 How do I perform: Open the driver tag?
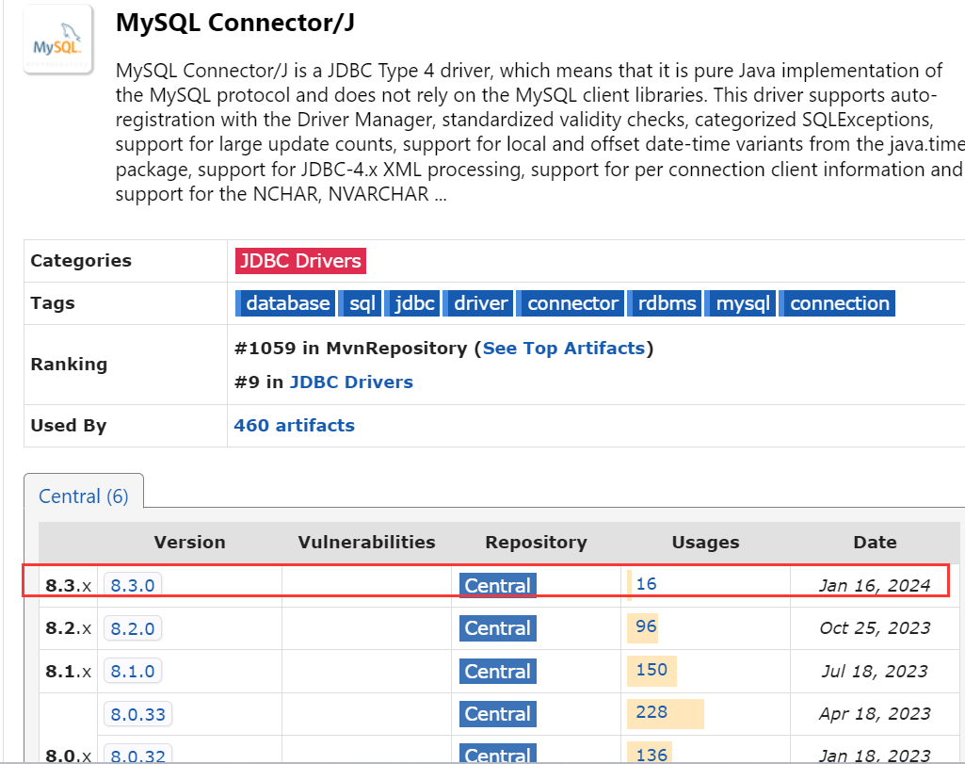[478, 303]
